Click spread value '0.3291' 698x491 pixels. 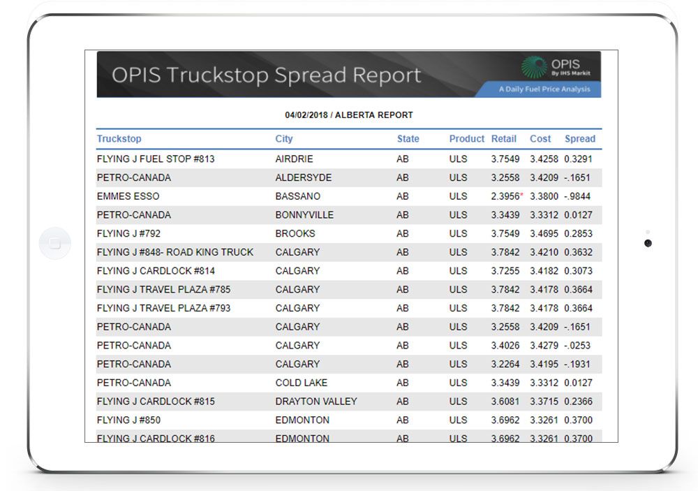(578, 159)
